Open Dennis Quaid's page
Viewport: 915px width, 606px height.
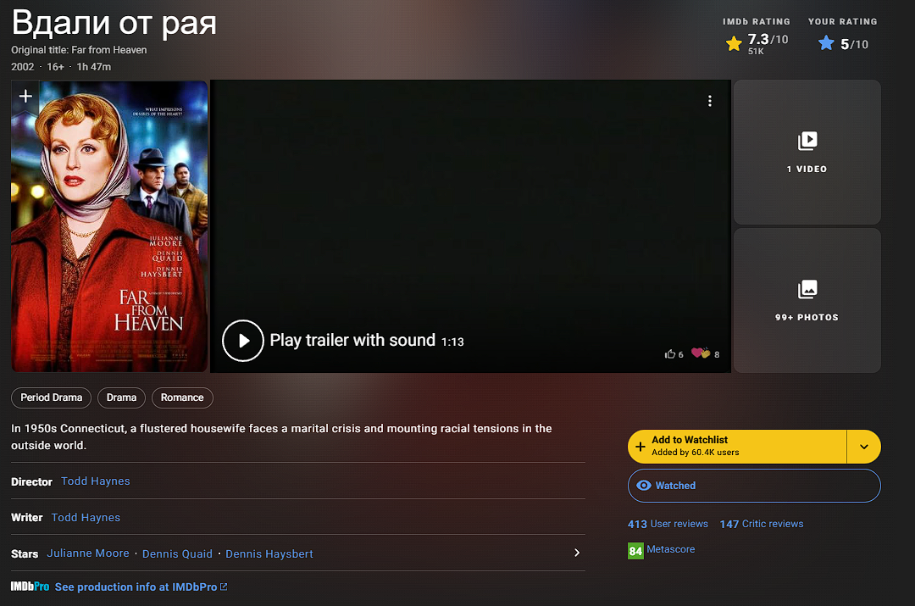177,553
